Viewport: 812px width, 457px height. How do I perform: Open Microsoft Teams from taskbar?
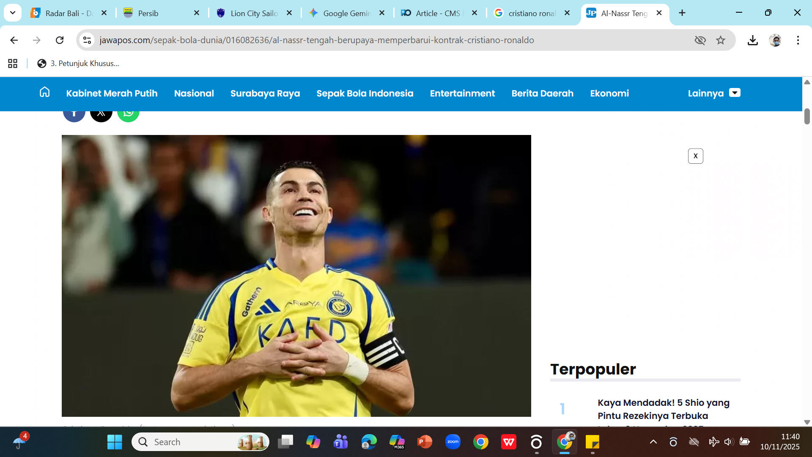click(341, 442)
